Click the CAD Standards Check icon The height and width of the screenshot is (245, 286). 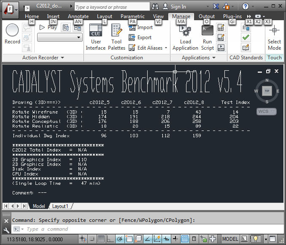[246, 38]
